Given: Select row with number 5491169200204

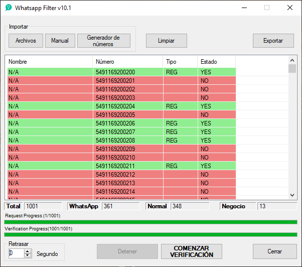Looking at the screenshot, I should (x=121, y=106).
